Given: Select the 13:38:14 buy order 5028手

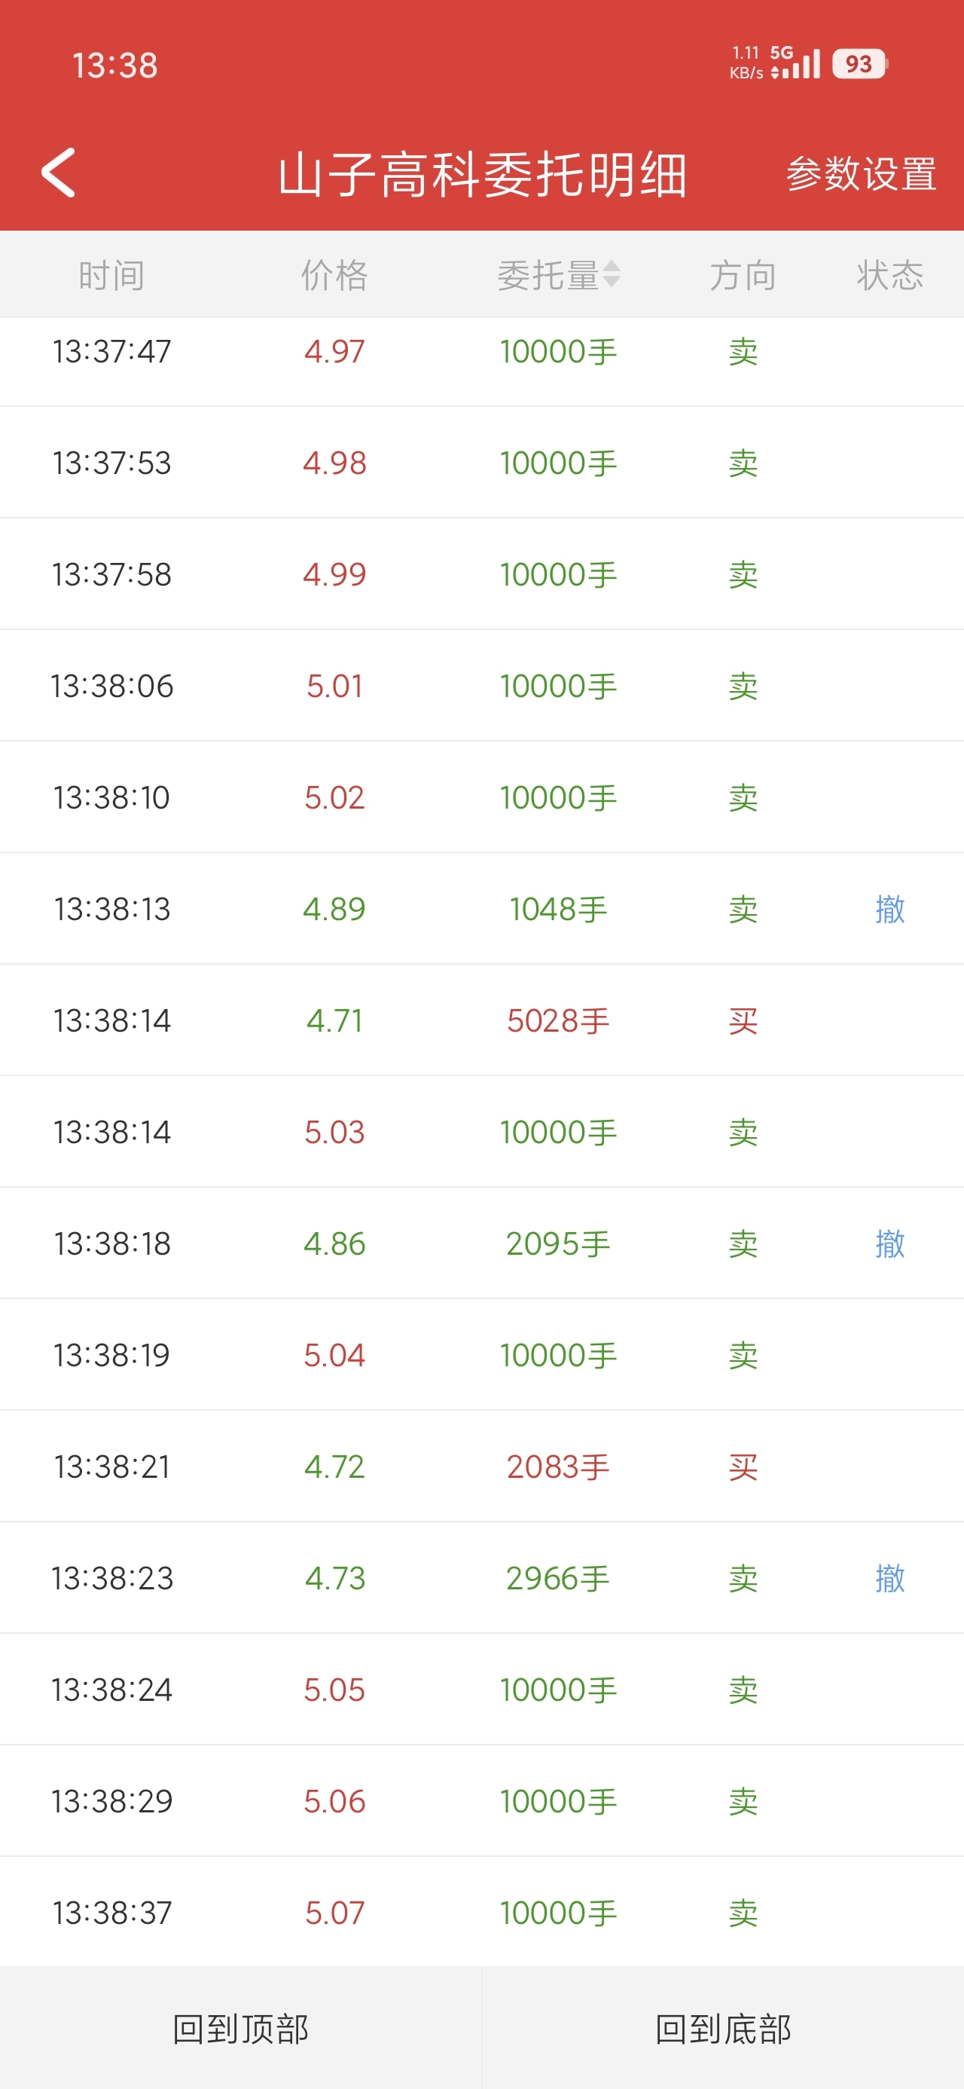Looking at the screenshot, I should pos(558,1021).
